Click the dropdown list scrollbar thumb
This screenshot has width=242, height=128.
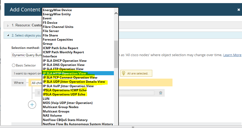click(x=116, y=54)
